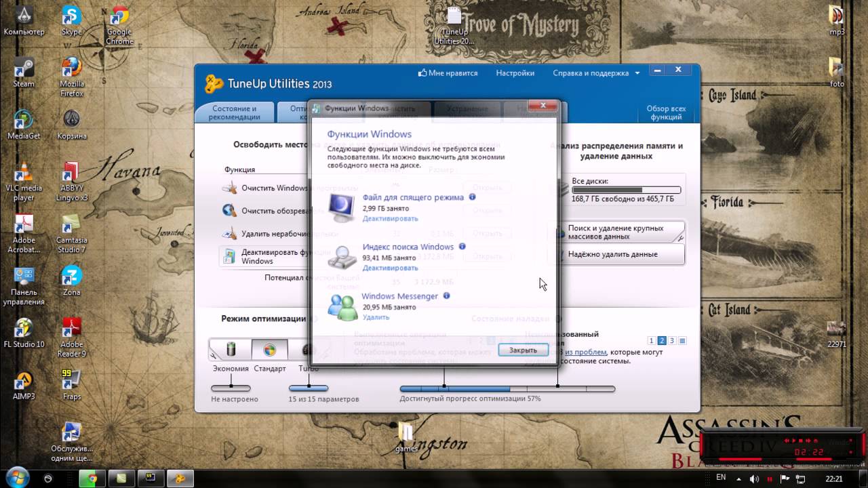Open Zona desktop shortcut
Image resolution: width=868 pixels, height=488 pixels.
(71, 281)
